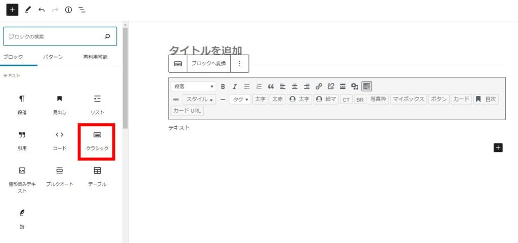The height and width of the screenshot is (243, 518).
Task: Insert the 整形済みテキスト preformatted block
Action: coord(22,180)
